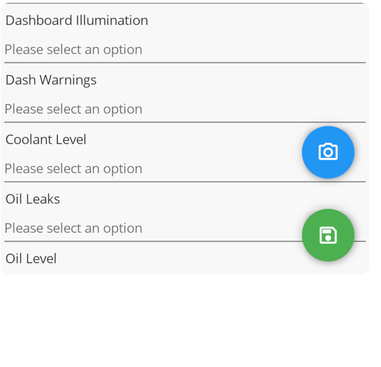
Task: Click the Coolant Level field label
Action: [46, 140]
